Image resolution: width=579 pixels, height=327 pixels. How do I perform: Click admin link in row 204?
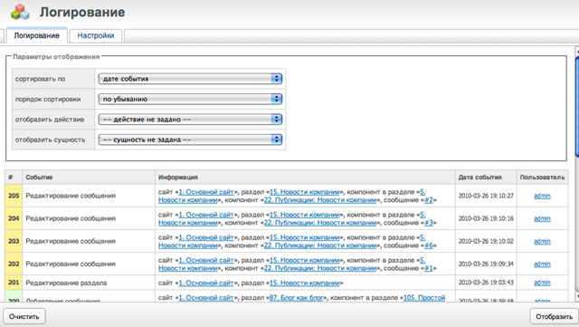pos(542,218)
